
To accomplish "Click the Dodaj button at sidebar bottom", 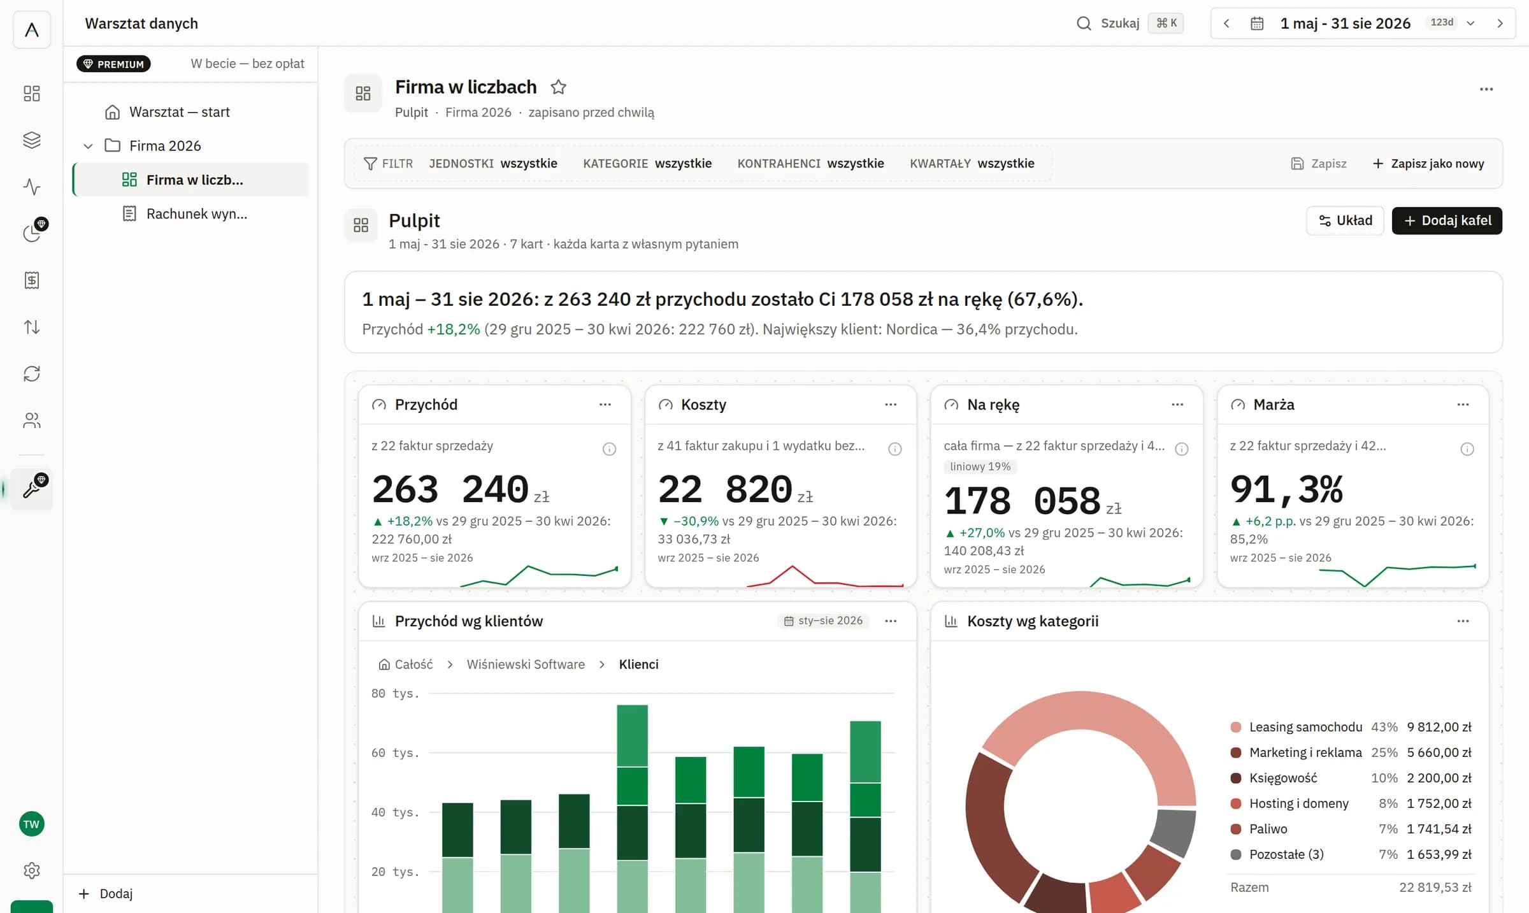I will coord(106,893).
